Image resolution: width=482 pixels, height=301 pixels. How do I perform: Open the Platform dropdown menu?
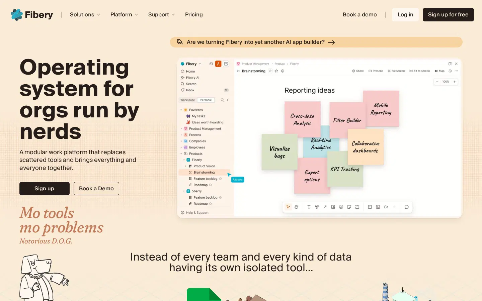pyautogui.click(x=124, y=15)
